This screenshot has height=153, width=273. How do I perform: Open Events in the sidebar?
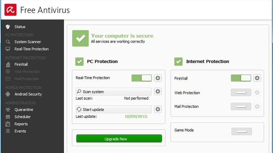(20, 131)
